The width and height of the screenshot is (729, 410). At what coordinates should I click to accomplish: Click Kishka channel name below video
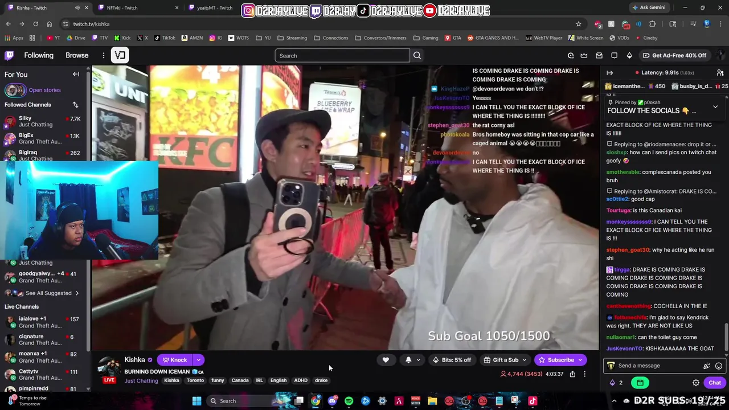click(x=134, y=360)
